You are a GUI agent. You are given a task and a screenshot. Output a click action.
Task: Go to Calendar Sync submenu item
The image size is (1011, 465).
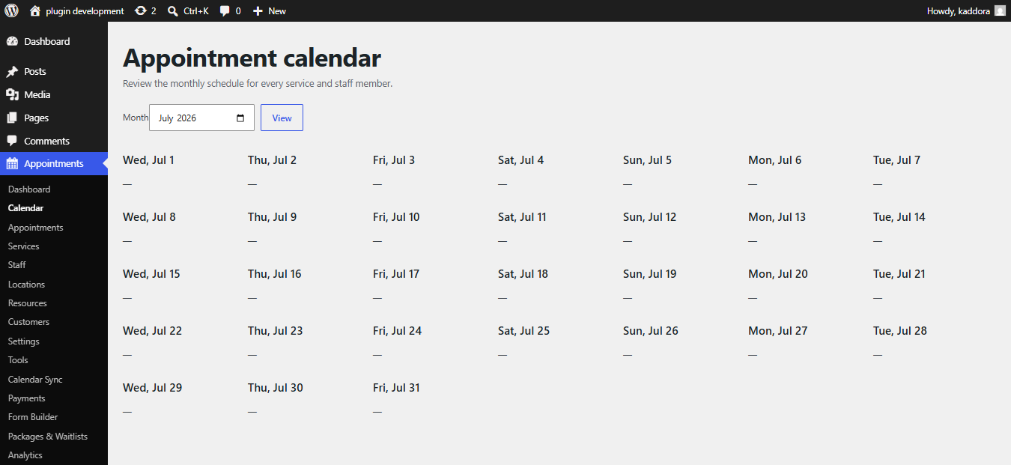(35, 380)
